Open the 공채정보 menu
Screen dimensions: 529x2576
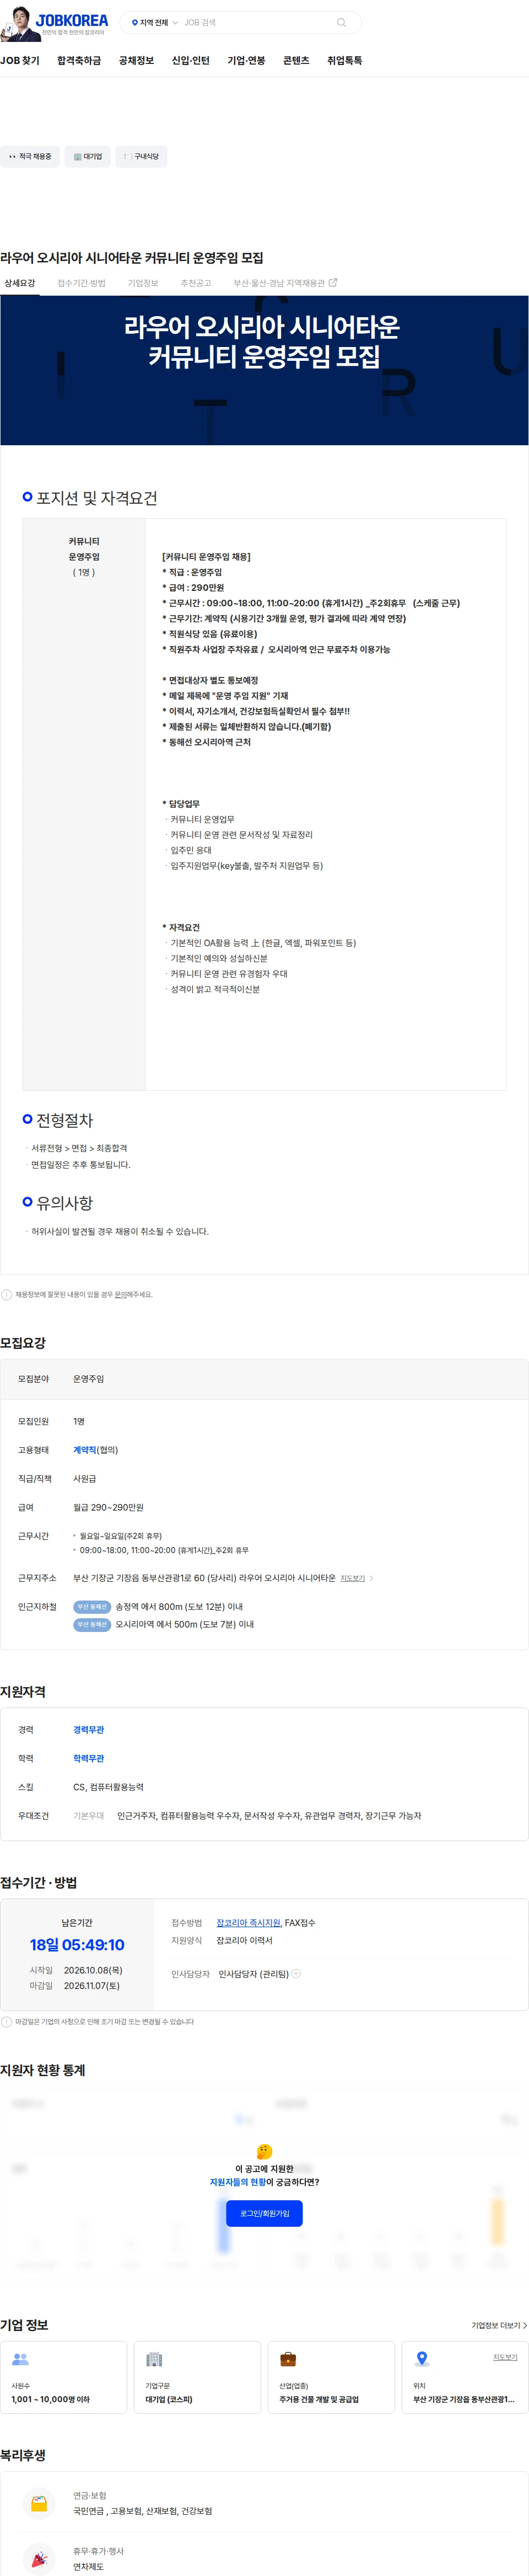[136, 61]
